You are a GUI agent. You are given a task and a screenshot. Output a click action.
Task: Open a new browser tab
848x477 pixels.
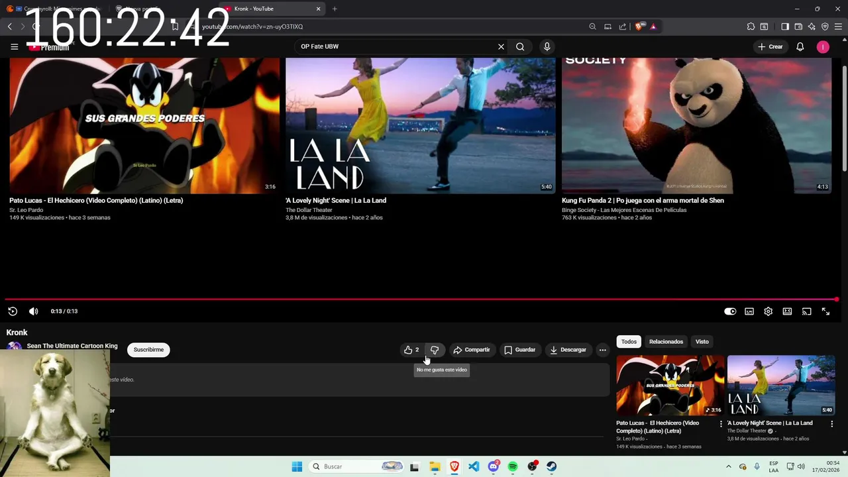(x=335, y=9)
